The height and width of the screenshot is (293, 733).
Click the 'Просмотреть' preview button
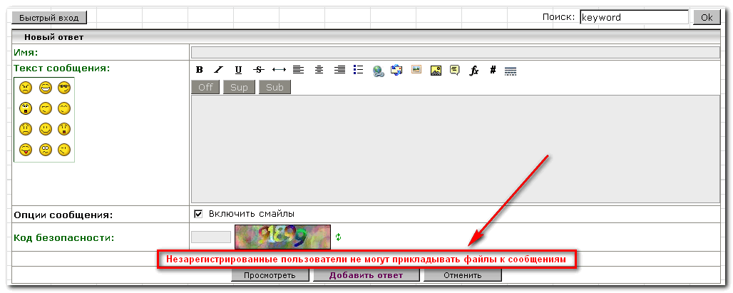click(270, 275)
